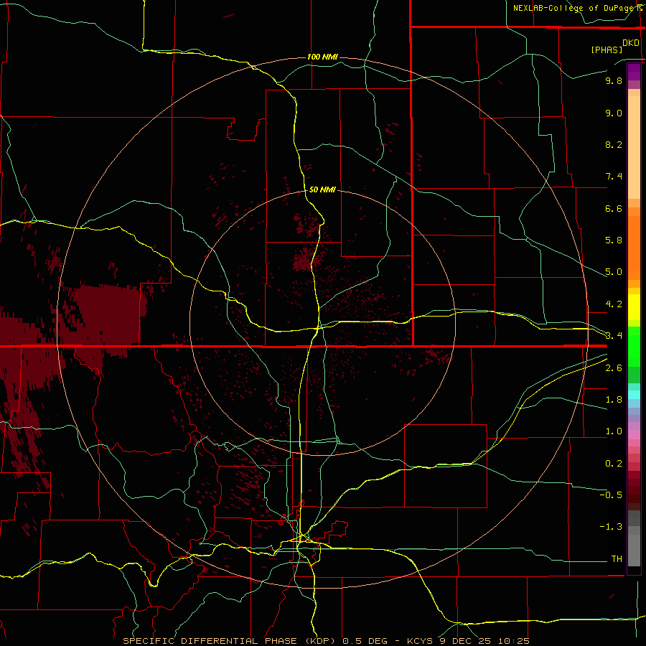Select the 4.2 legend value
Screen dimensions: 646x646
pos(614,304)
